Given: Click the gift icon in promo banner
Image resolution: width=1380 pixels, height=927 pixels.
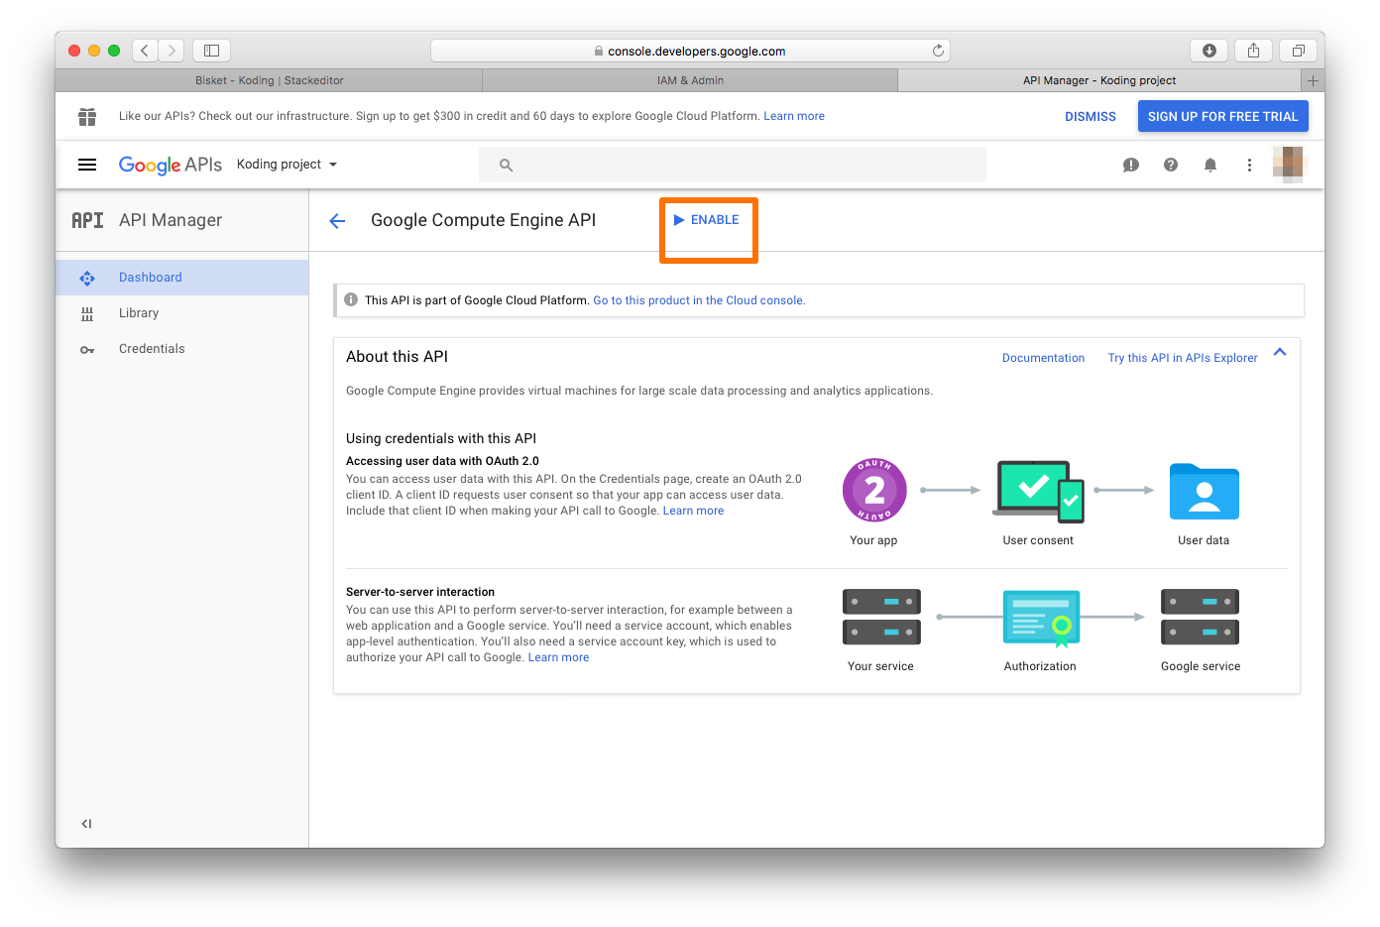Looking at the screenshot, I should tap(87, 117).
